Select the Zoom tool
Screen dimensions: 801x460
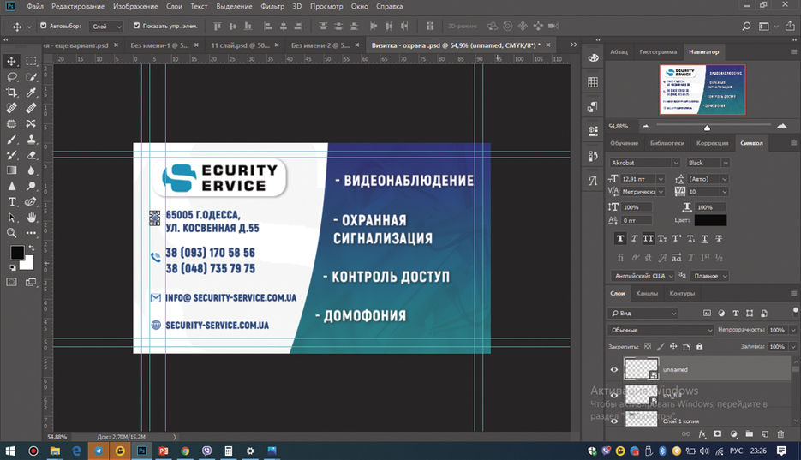[11, 233]
